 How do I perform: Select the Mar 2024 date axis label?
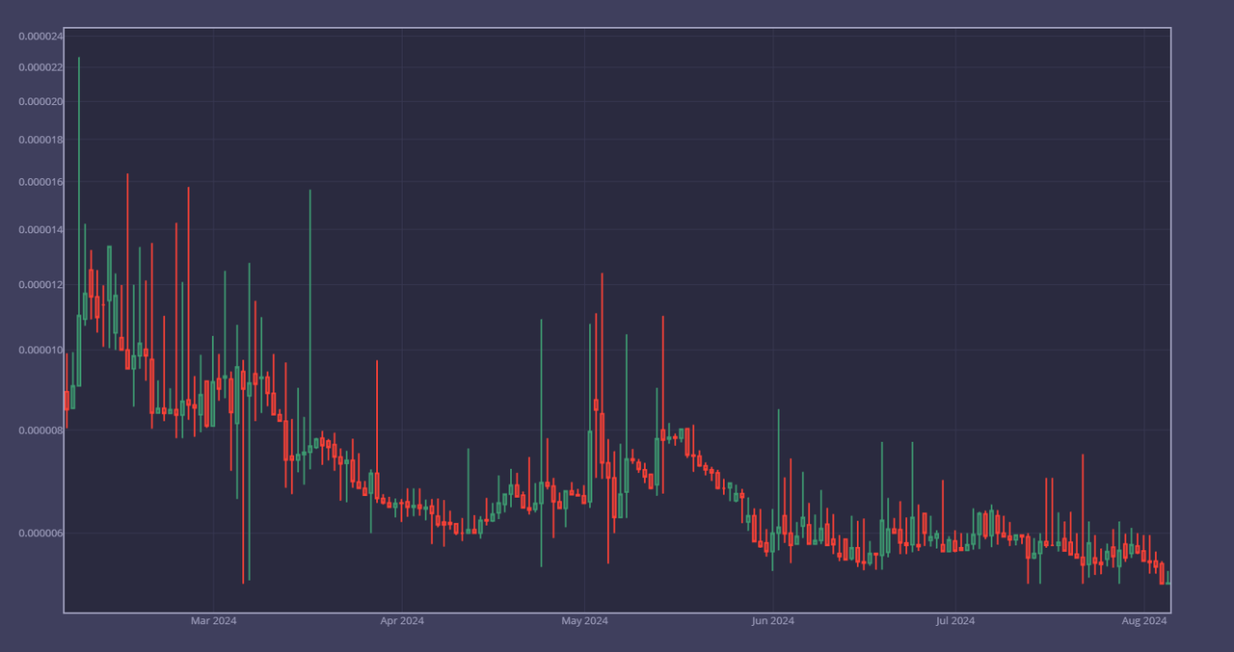point(214,621)
